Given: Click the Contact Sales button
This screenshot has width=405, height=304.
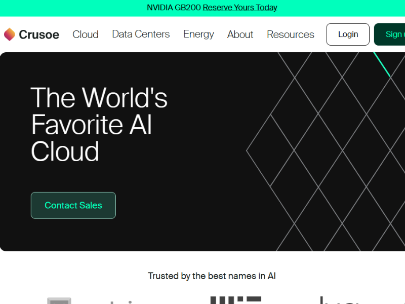Looking at the screenshot, I should pos(73,205).
